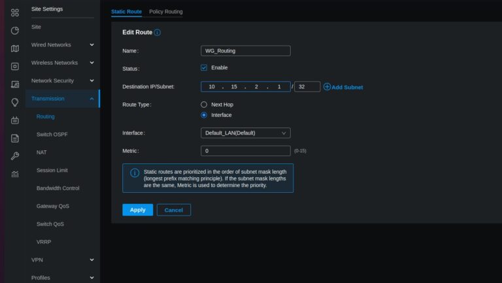The width and height of the screenshot is (502, 283).
Task: Open the Clients monitor icon in sidebar
Action: (x=15, y=84)
